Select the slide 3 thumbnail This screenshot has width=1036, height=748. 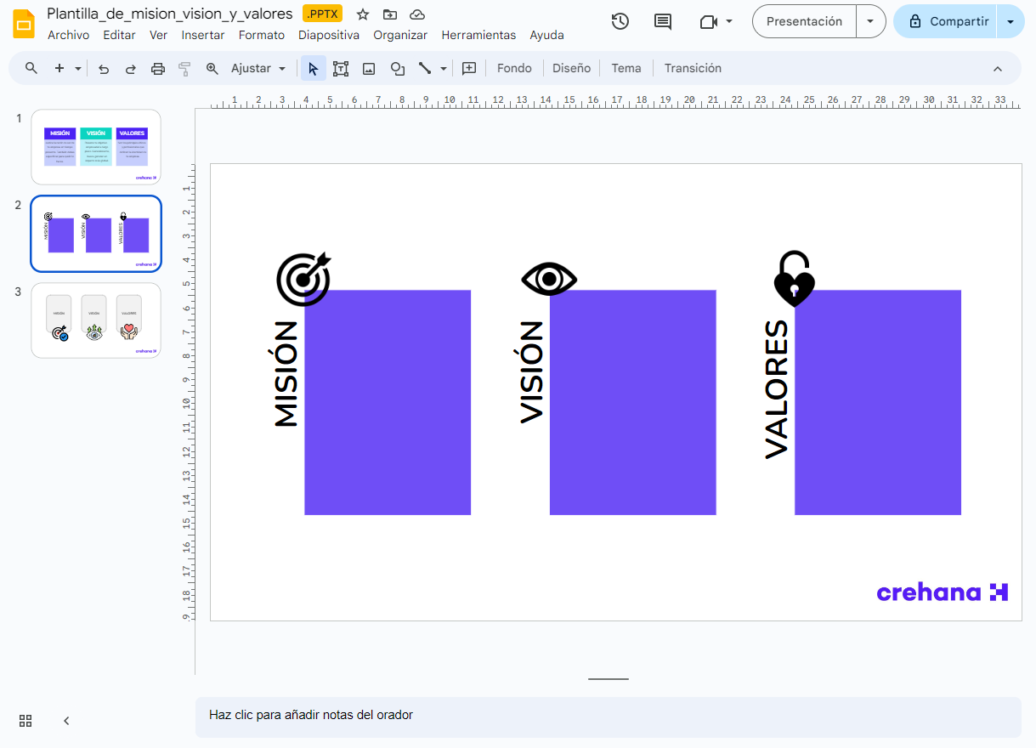96,320
